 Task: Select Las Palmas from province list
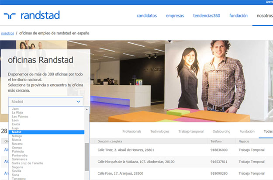point(20,117)
